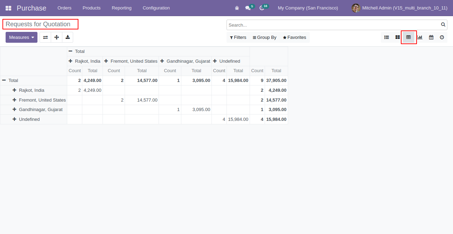Click Gandhinagar row cell 3,095.00 under Gandhinagar column
This screenshot has width=453, height=234.
(x=196, y=110)
